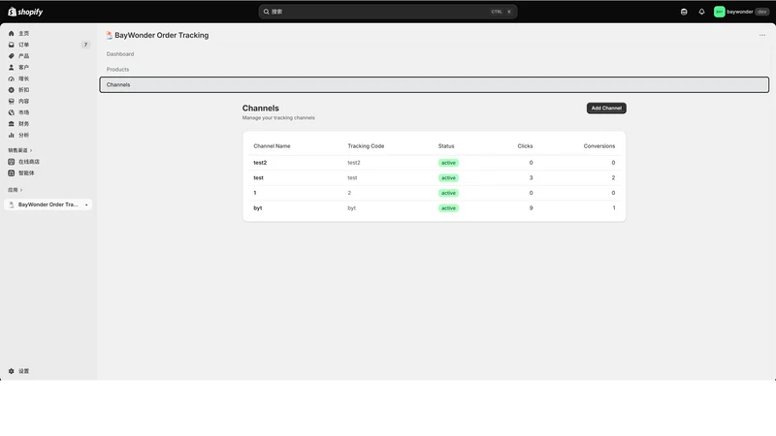776x436 pixels.
Task: Open the 分析 analytics section
Action: tap(23, 135)
